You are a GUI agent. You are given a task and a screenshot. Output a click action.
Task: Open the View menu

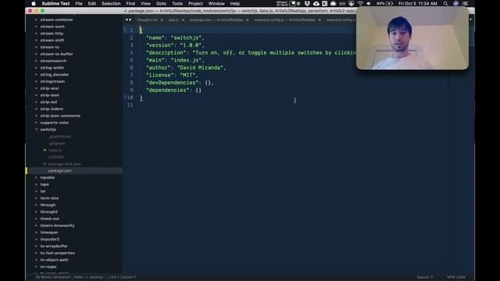[145, 3]
